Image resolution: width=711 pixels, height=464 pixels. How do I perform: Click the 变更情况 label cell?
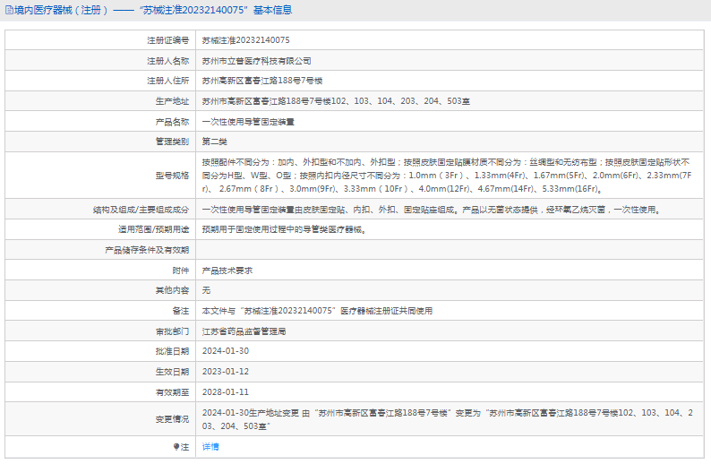point(100,419)
